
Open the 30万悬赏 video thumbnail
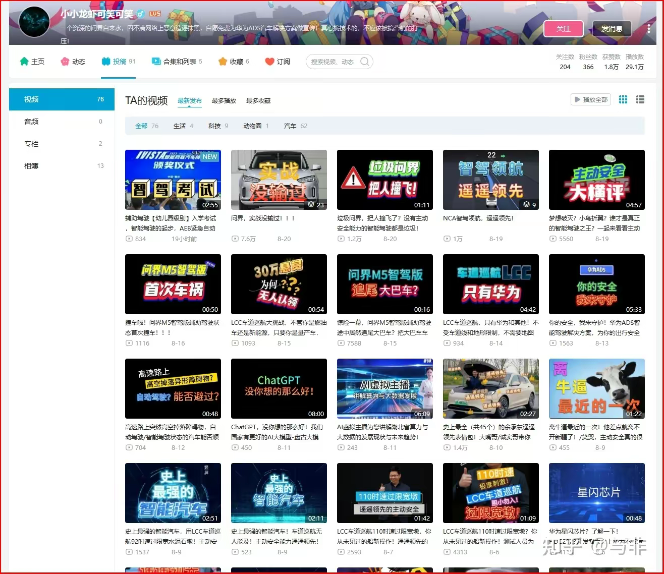point(279,284)
